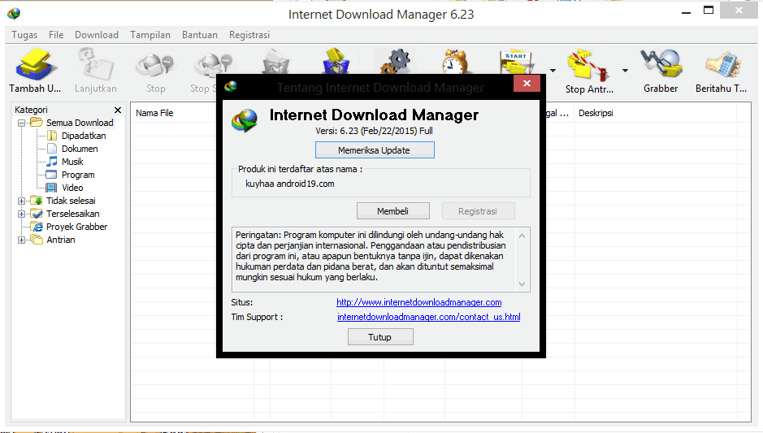The width and height of the screenshot is (763, 433).
Task: Click the Stop Antrian toolbar icon
Action: pos(587,64)
